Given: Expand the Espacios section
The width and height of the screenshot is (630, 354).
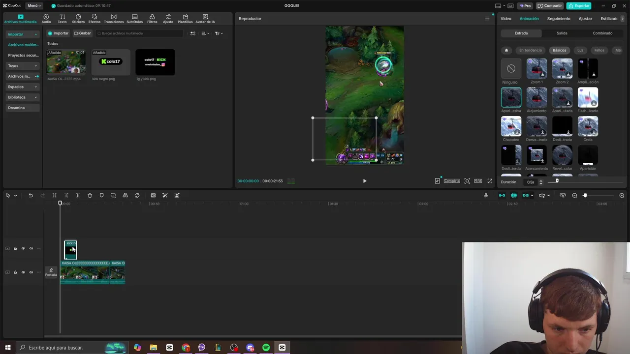Looking at the screenshot, I should click(23, 87).
